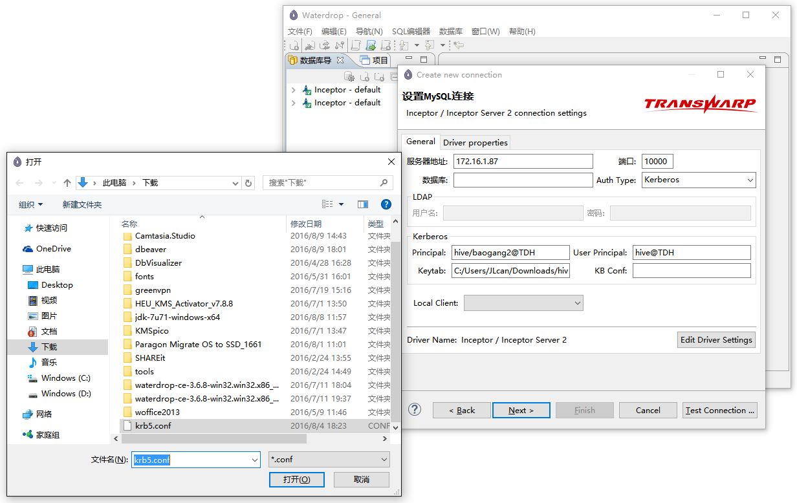Click the Edit Driver Settings button
This screenshot has height=503, width=797.
pyautogui.click(x=716, y=339)
